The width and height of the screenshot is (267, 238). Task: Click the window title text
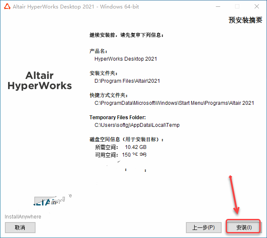pyautogui.click(x=76, y=7)
